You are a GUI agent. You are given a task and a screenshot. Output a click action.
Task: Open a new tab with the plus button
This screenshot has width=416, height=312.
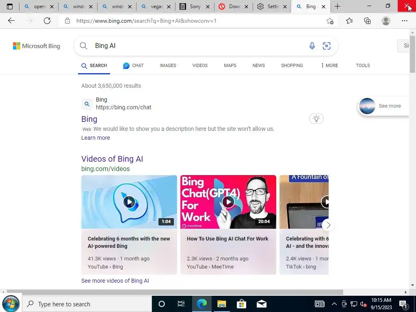coord(337,6)
